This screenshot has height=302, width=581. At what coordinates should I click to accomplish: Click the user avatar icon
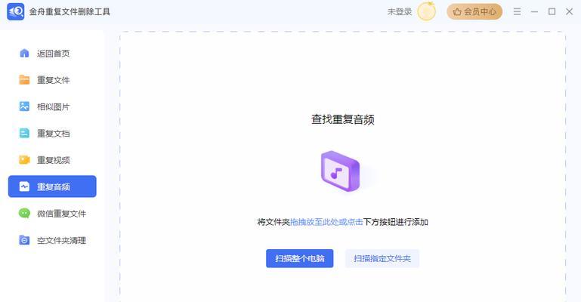pyautogui.click(x=426, y=11)
